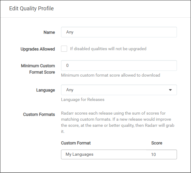Click the Custom Format column header
The height and width of the screenshot is (173, 191).
(76, 143)
